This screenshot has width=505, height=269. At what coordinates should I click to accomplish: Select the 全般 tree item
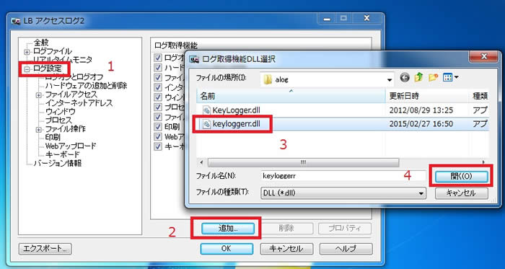[x=41, y=43]
